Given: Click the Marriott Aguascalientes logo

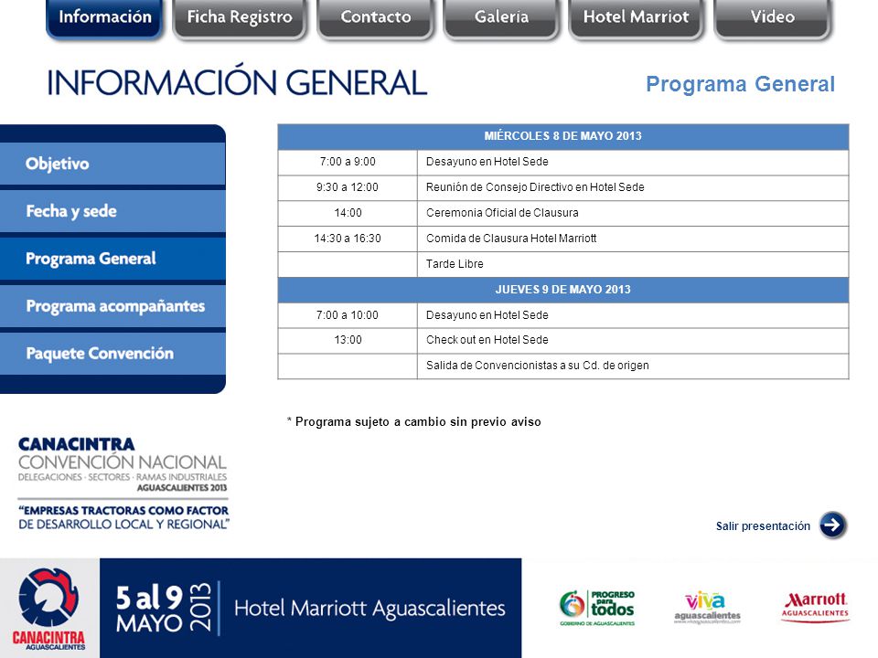Looking at the screenshot, I should (x=815, y=607).
